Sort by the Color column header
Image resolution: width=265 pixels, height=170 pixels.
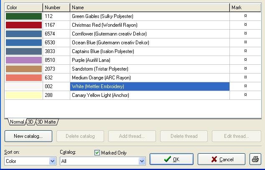point(24,8)
